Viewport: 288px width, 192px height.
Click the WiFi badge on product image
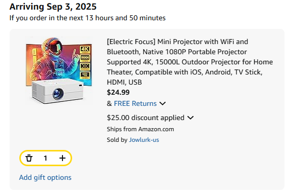tap(85, 75)
